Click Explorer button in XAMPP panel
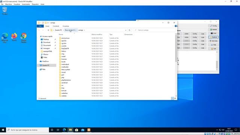The width and height of the screenshot is (240, 135). pyautogui.click(x=213, y=37)
